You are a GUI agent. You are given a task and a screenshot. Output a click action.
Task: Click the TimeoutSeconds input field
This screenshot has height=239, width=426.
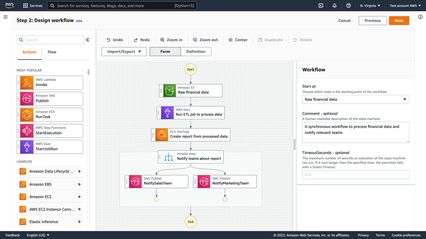355,174
